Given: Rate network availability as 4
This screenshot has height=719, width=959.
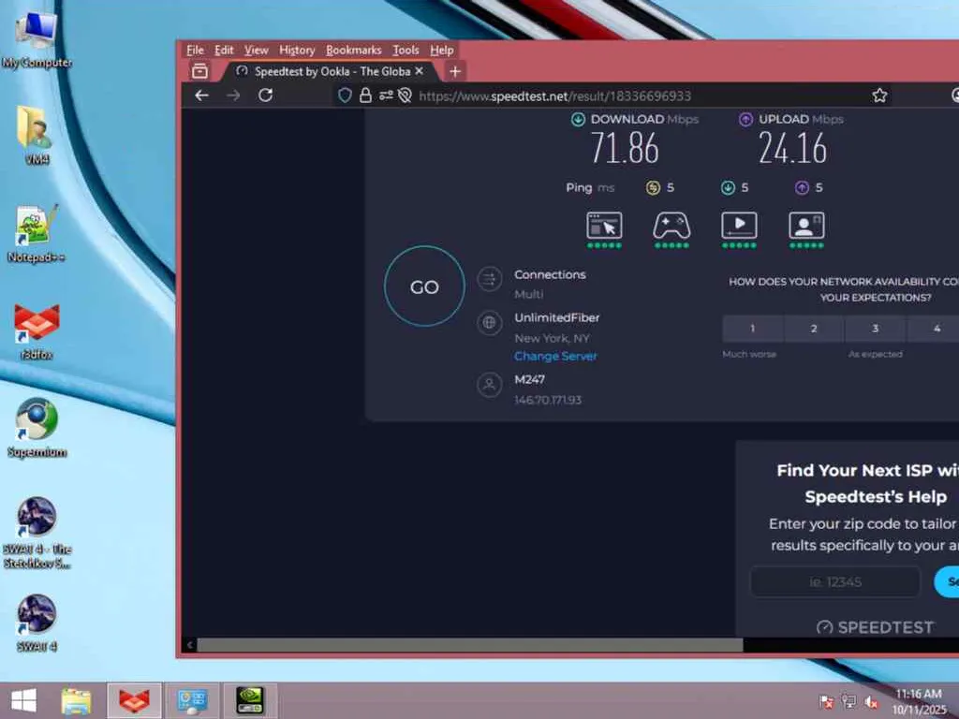Looking at the screenshot, I should tap(934, 329).
